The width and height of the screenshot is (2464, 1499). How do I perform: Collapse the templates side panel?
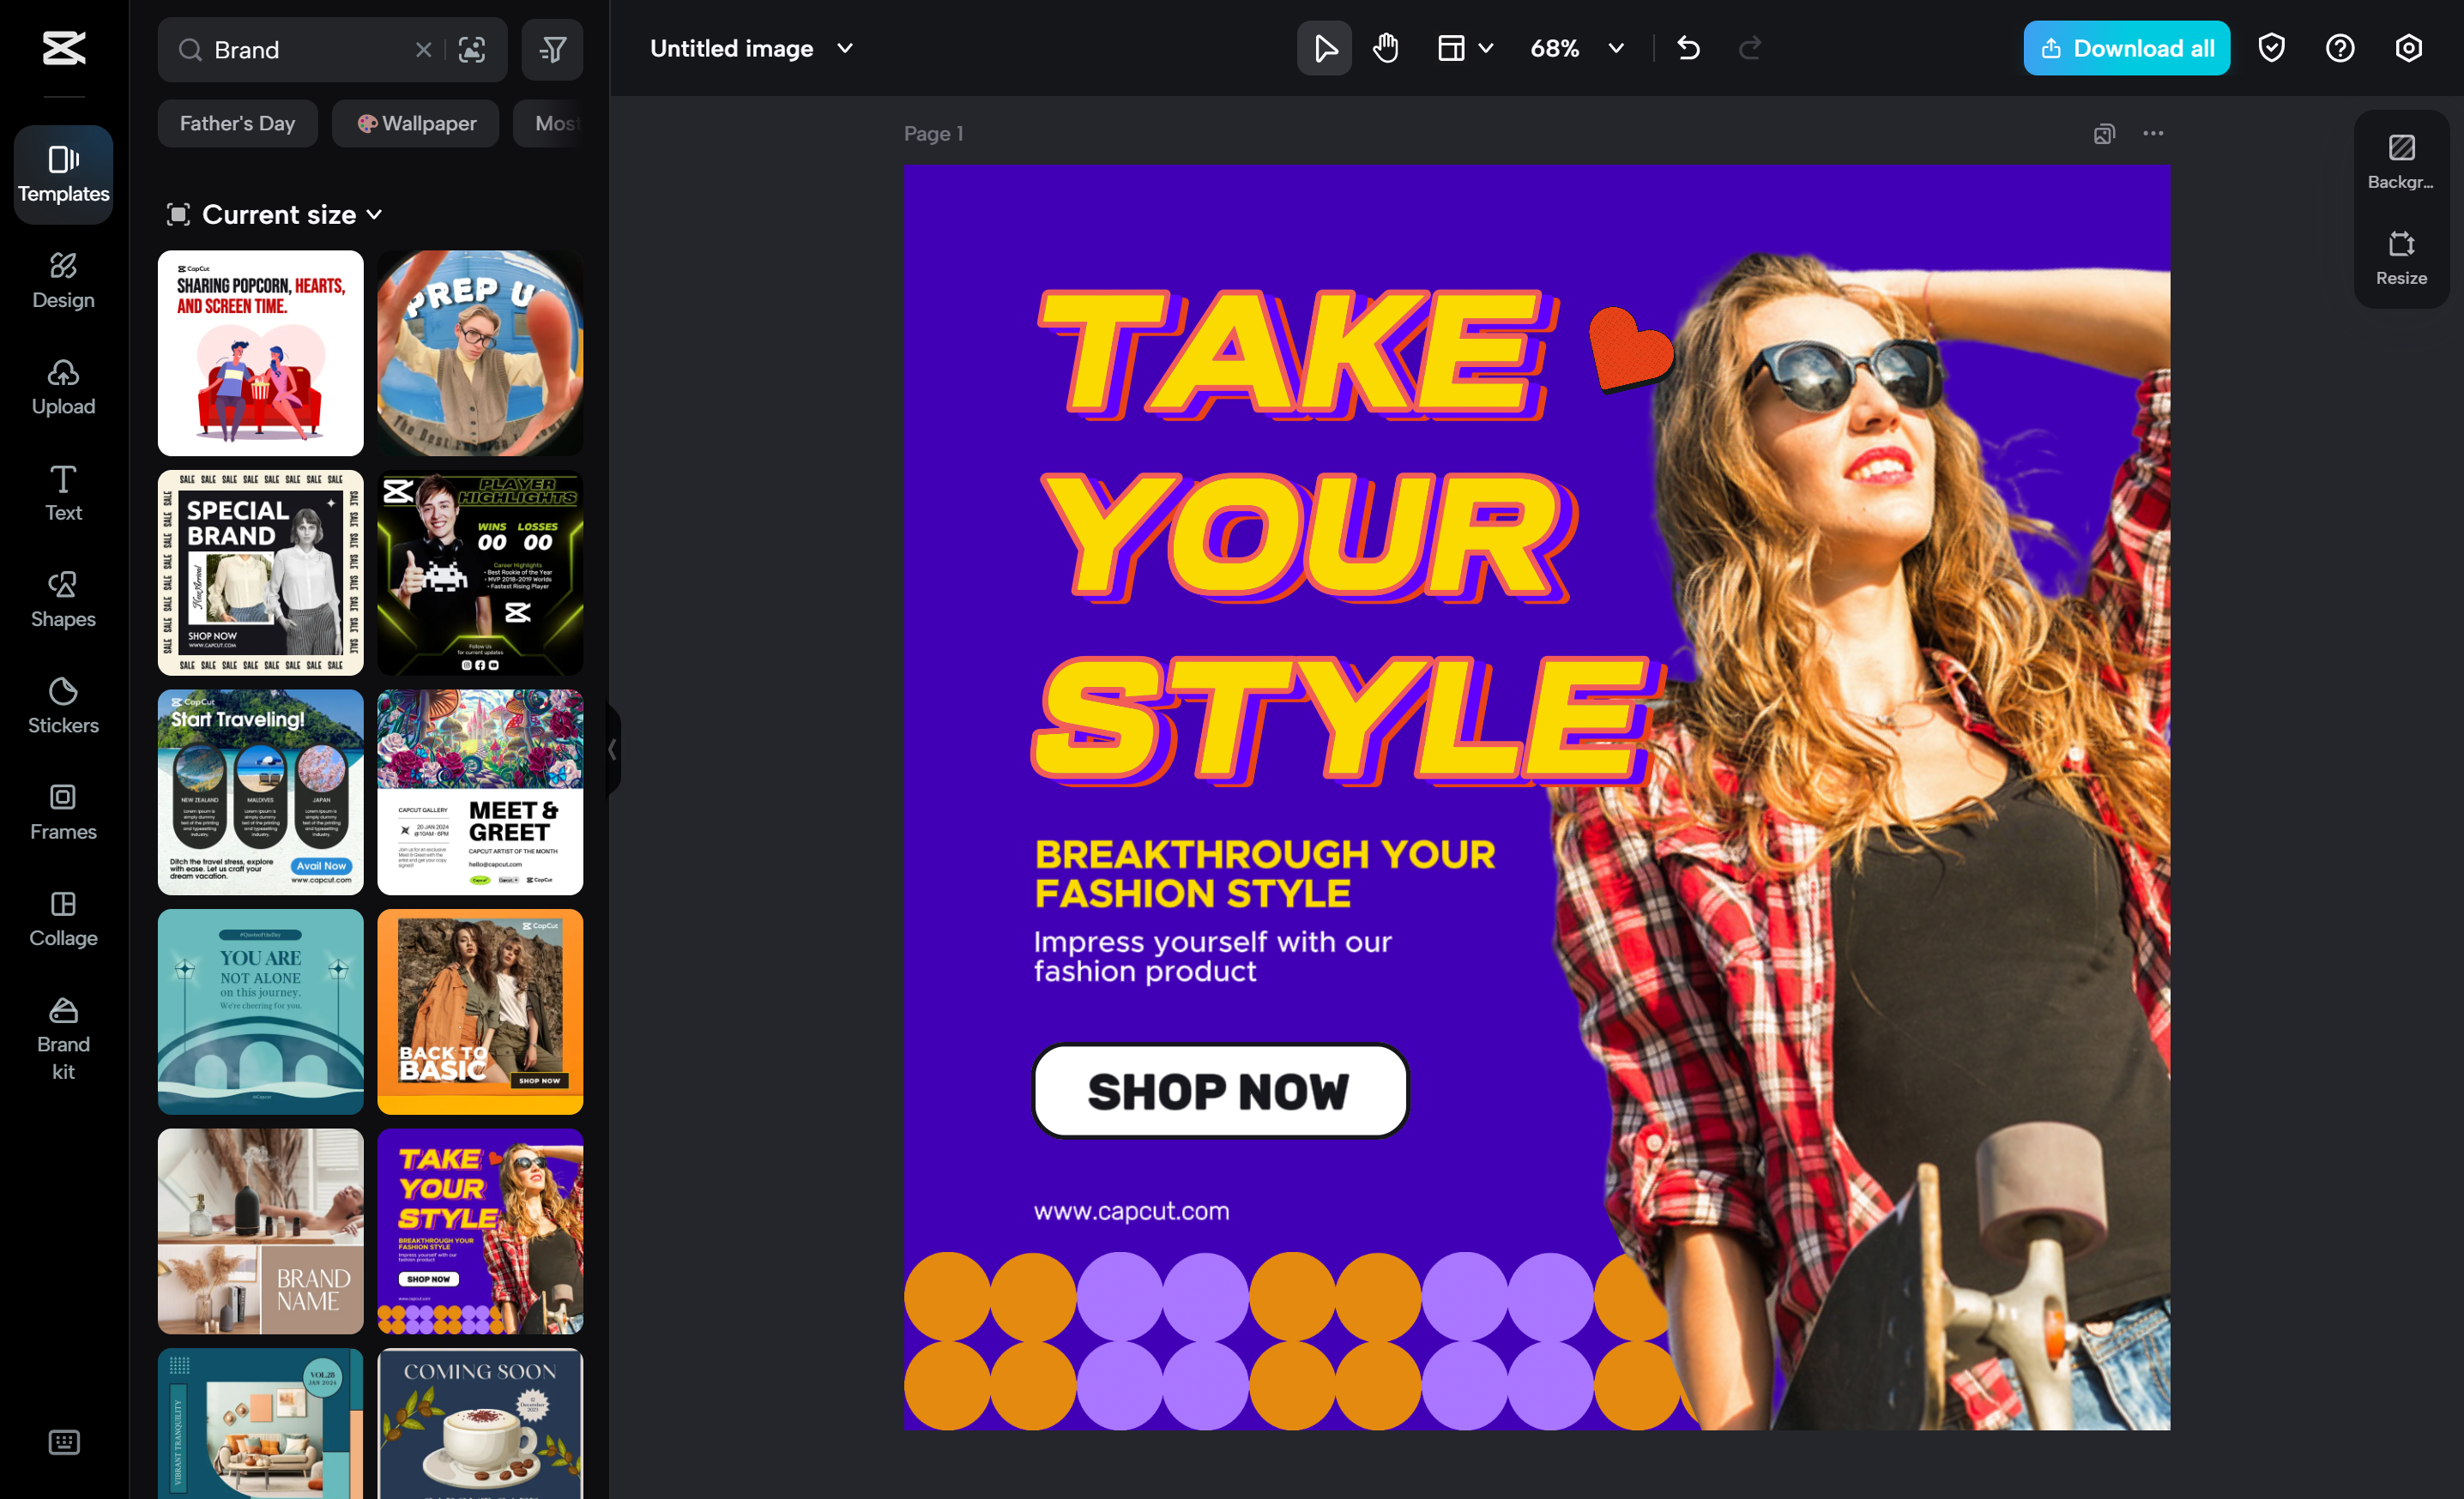[612, 749]
